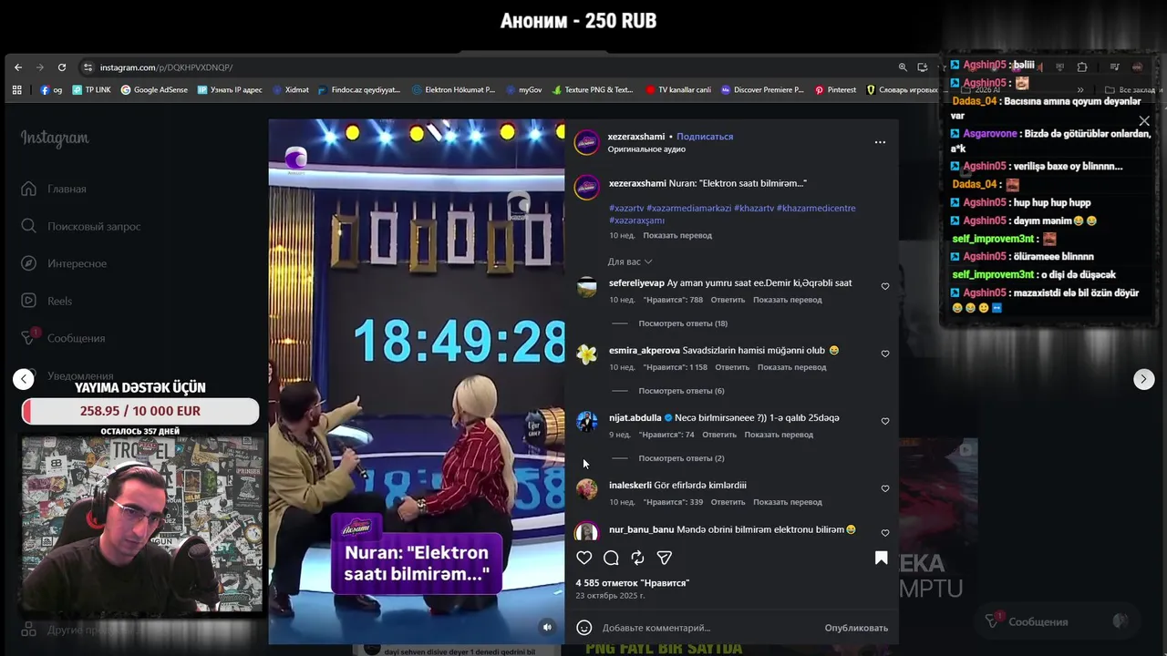Open Оригинальное аудио link
1167x656 pixels.
pyautogui.click(x=646, y=149)
